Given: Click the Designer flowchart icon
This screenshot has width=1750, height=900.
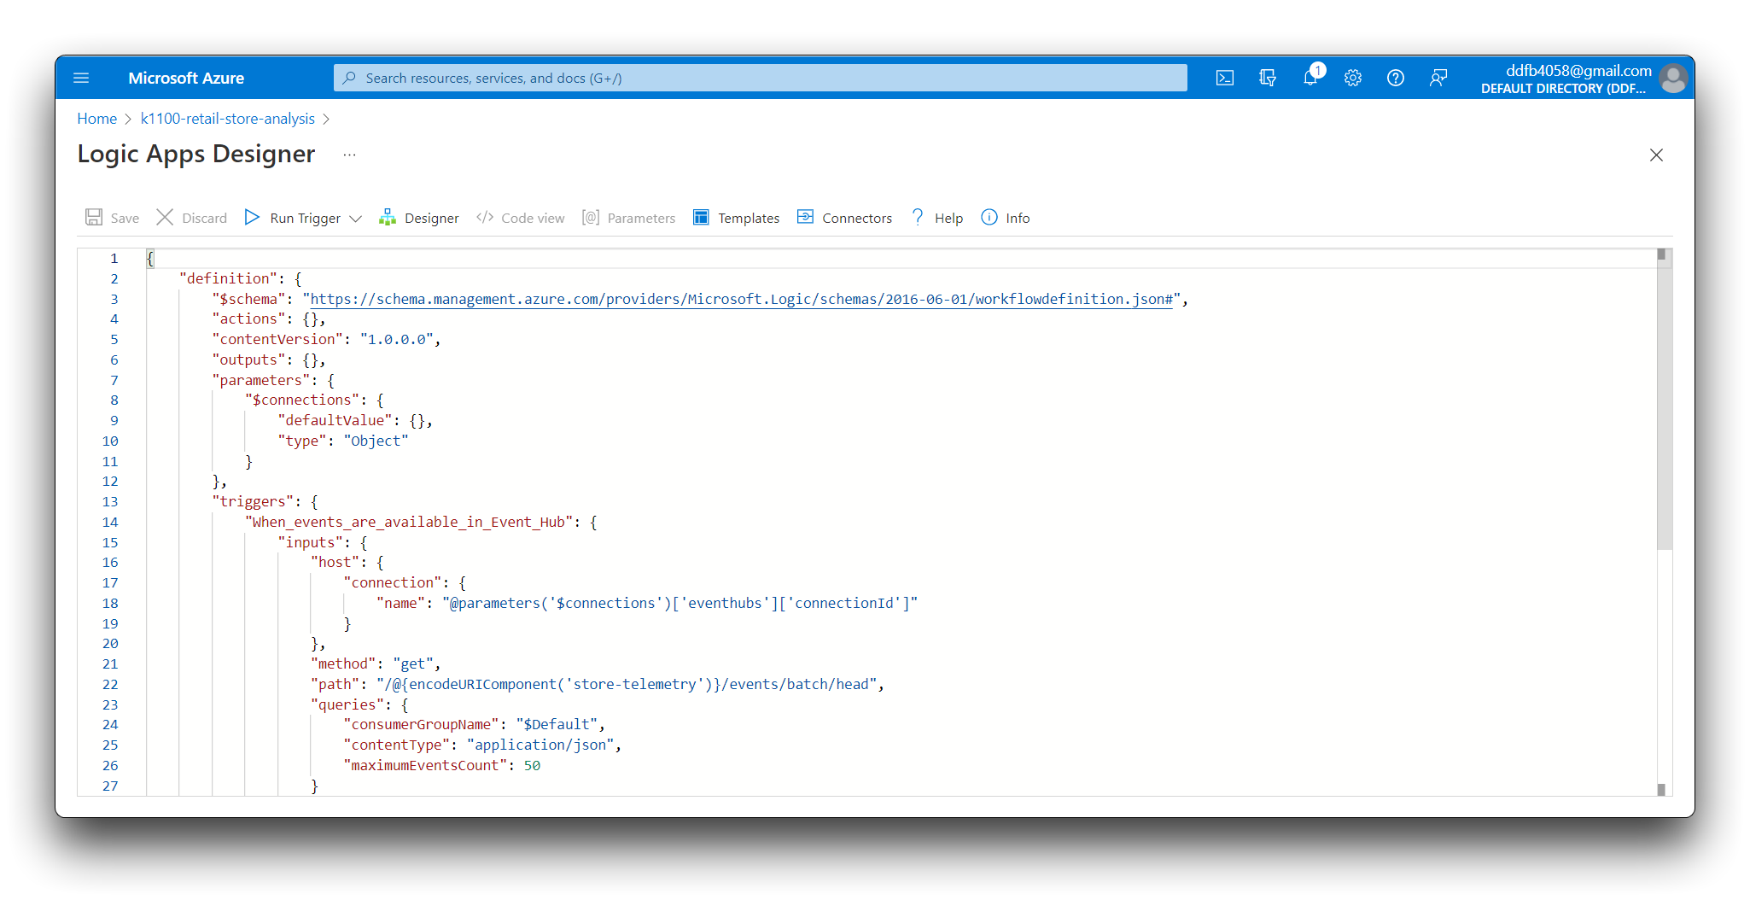Looking at the screenshot, I should (x=388, y=217).
